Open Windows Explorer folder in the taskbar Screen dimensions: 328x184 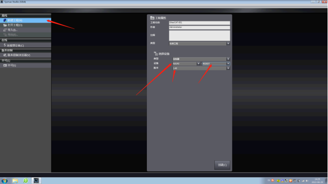point(15,181)
